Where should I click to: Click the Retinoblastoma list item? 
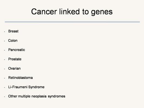pos(21,78)
